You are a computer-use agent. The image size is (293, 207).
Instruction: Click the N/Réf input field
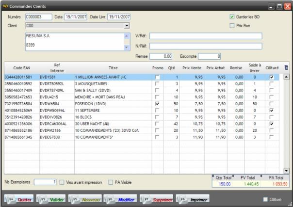tap(206, 46)
